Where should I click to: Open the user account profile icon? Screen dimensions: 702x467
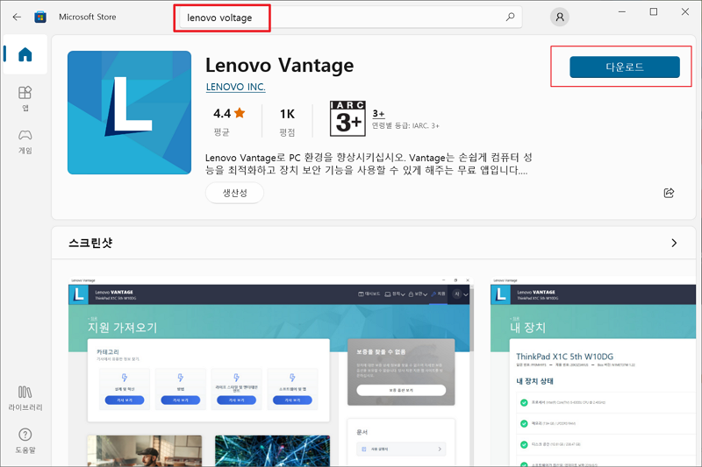click(560, 17)
